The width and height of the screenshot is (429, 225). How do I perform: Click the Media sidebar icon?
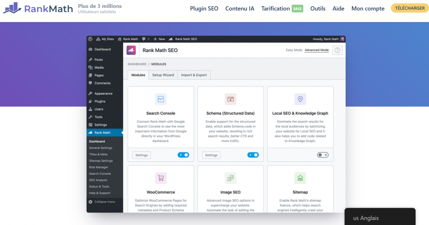[90, 67]
